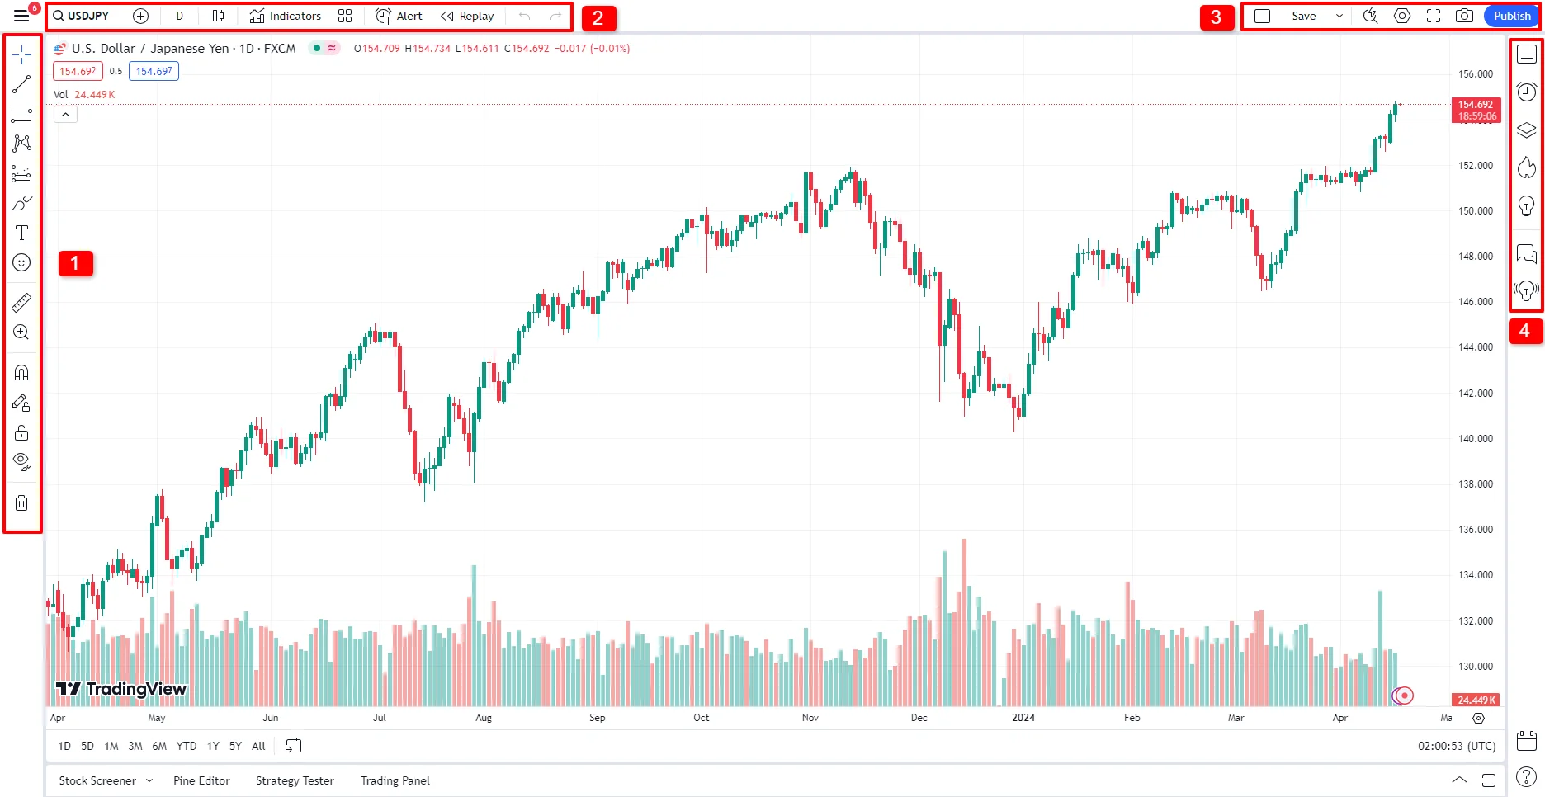Switch to the Pine Editor tab
1545x797 pixels.
201,780
